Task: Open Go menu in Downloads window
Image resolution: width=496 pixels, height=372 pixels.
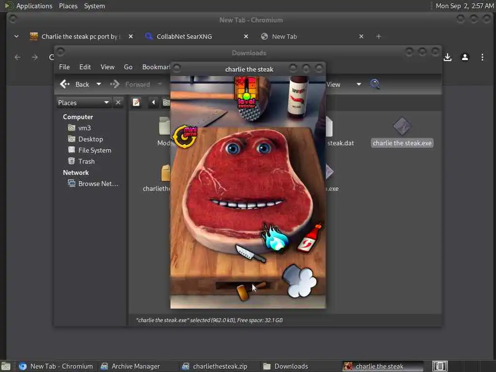Action: click(x=128, y=67)
